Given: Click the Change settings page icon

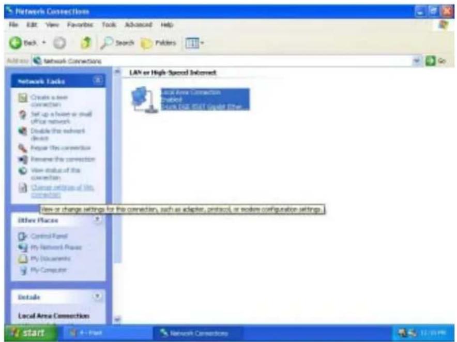Looking at the screenshot, I should coord(23,188).
